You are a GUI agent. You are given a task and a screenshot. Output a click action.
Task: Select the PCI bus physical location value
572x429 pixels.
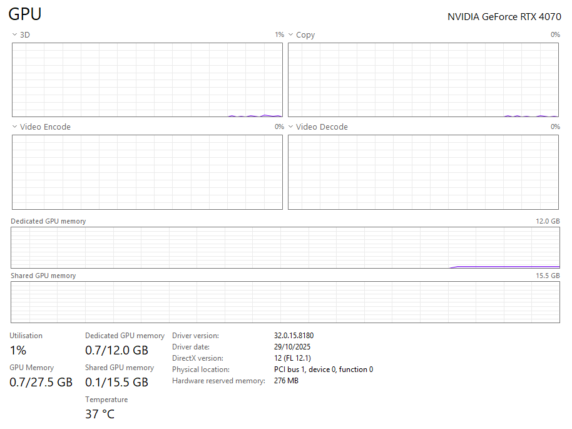[323, 370]
